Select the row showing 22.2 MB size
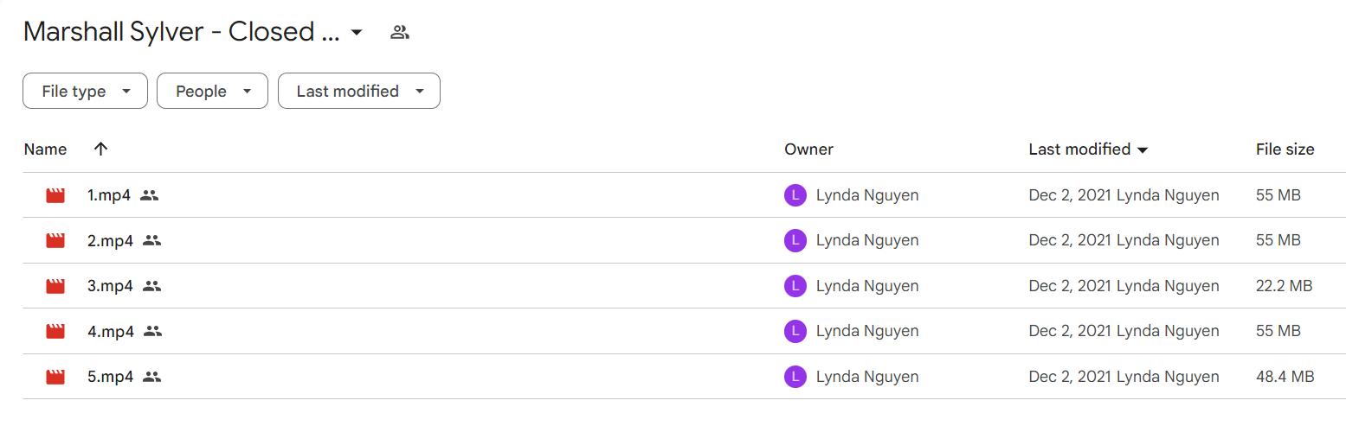This screenshot has height=426, width=1346. (x=684, y=286)
